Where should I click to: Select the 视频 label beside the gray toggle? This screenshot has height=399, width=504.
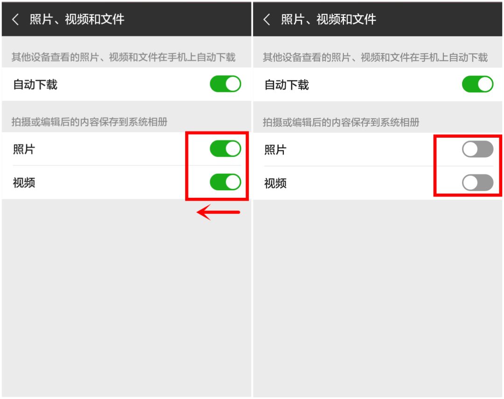(x=275, y=183)
